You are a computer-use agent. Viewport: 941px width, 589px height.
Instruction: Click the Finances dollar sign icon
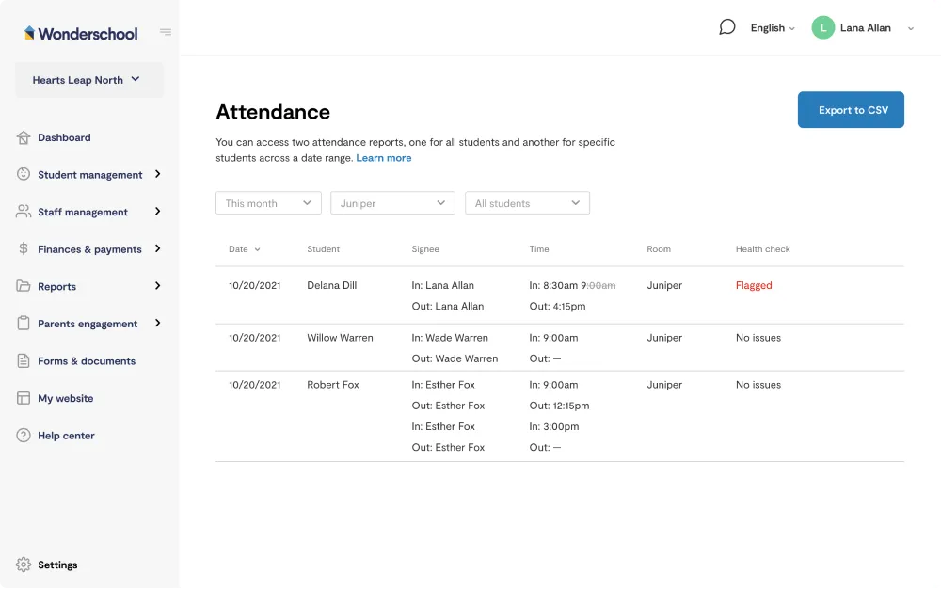pos(24,248)
